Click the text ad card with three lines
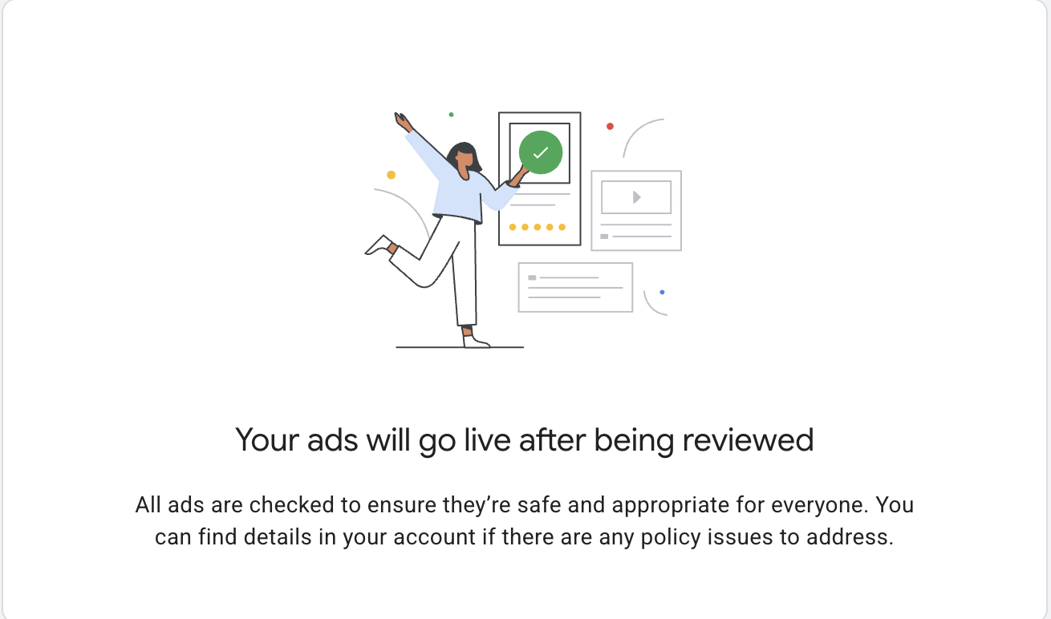The width and height of the screenshot is (1051, 619). coord(574,287)
